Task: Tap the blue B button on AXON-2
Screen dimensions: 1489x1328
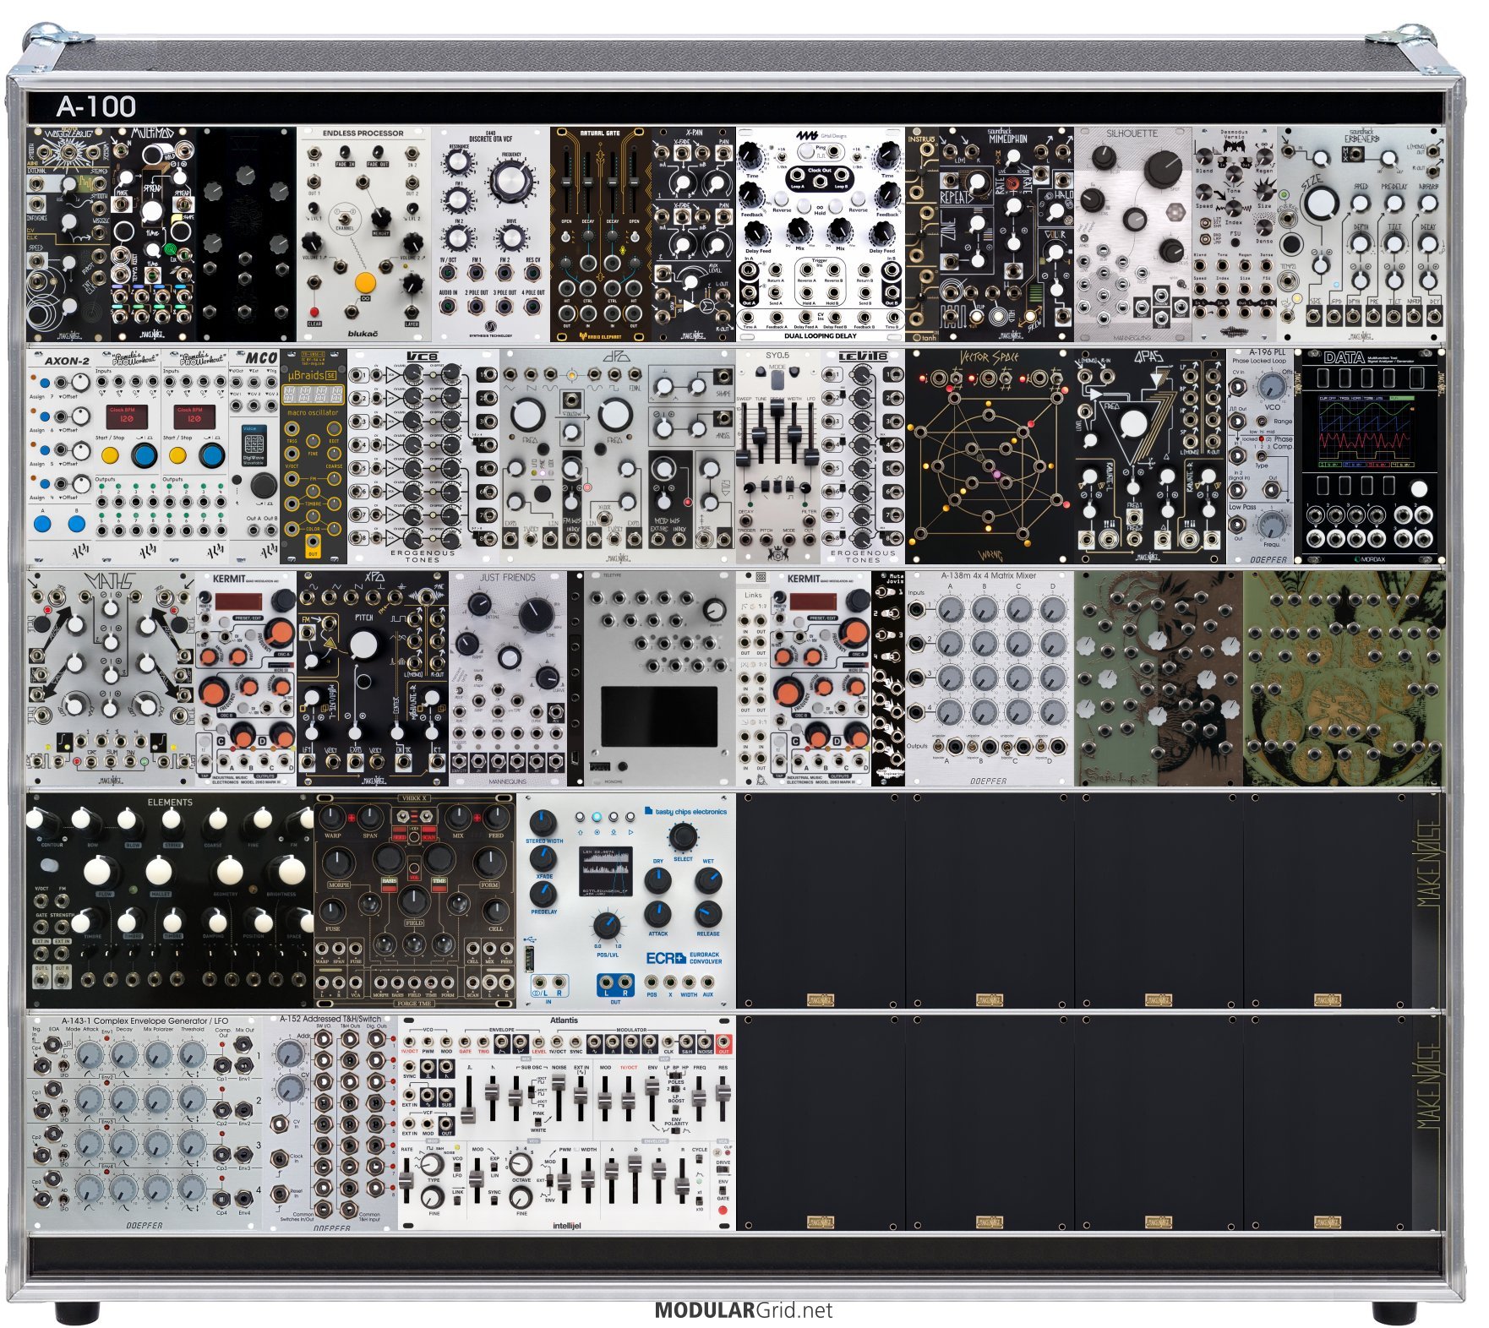Action: (x=76, y=524)
